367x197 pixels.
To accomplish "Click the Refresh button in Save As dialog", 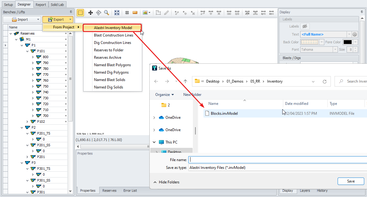I will click(x=325, y=81).
